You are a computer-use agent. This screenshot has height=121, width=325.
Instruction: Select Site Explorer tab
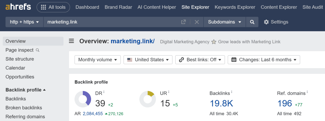[x=195, y=7]
